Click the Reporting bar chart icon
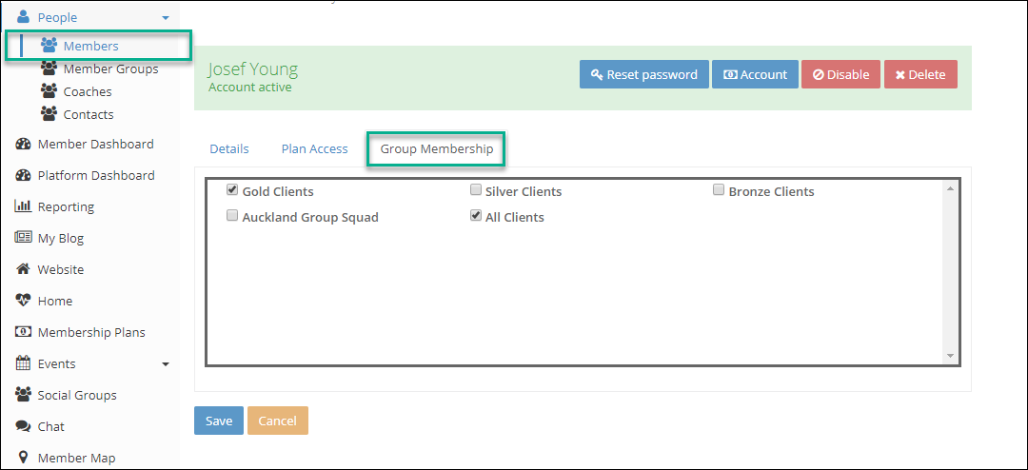The height and width of the screenshot is (470, 1028). [x=23, y=206]
